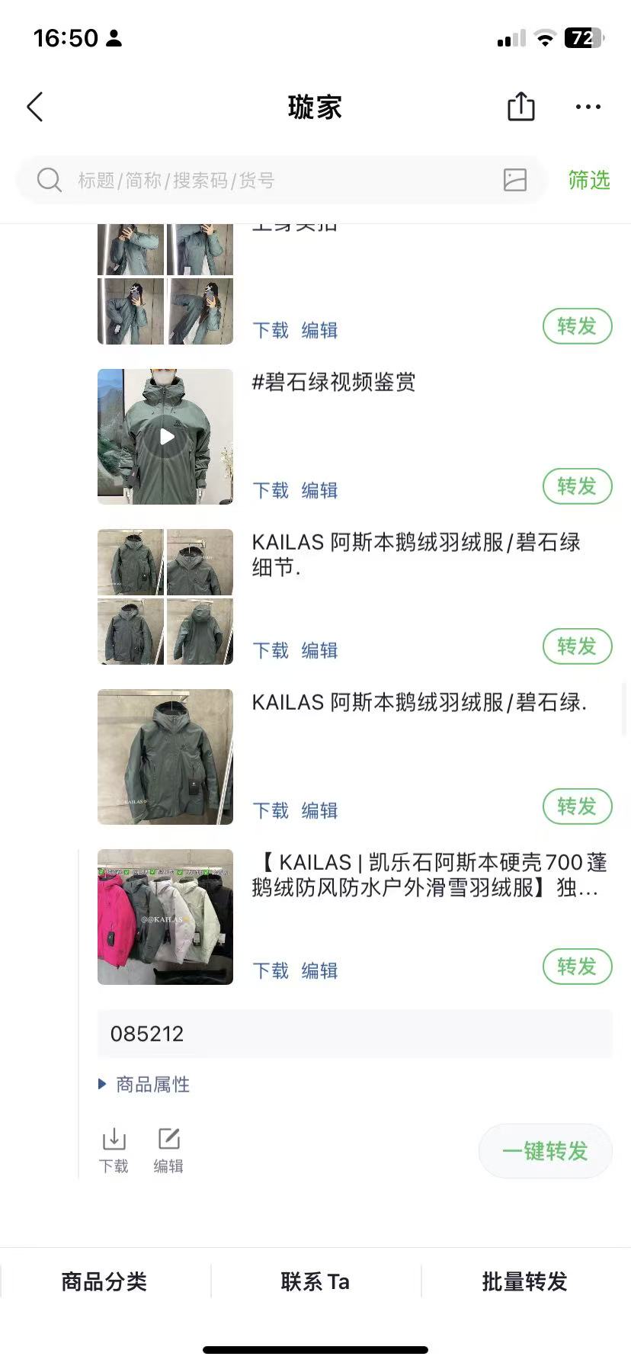
Task: Select the 联系 Ta bottom tab
Action: [x=315, y=1281]
